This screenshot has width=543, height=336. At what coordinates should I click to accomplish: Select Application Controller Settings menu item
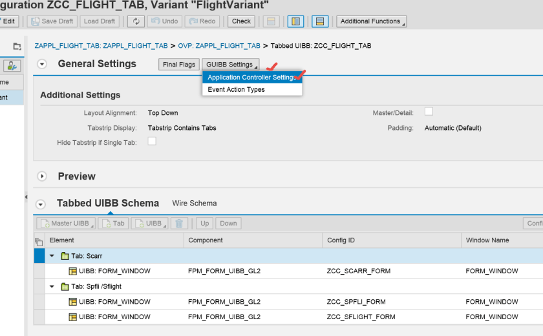(x=251, y=78)
